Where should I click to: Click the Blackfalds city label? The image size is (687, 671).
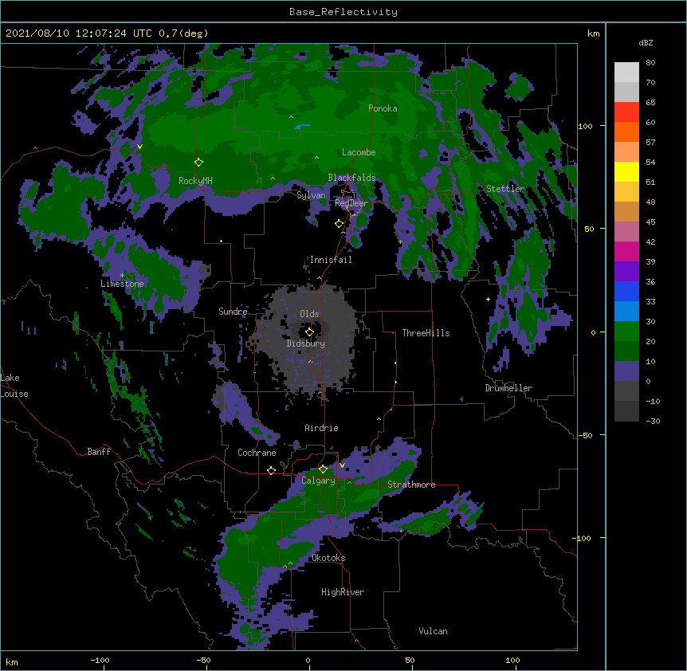coord(351,178)
